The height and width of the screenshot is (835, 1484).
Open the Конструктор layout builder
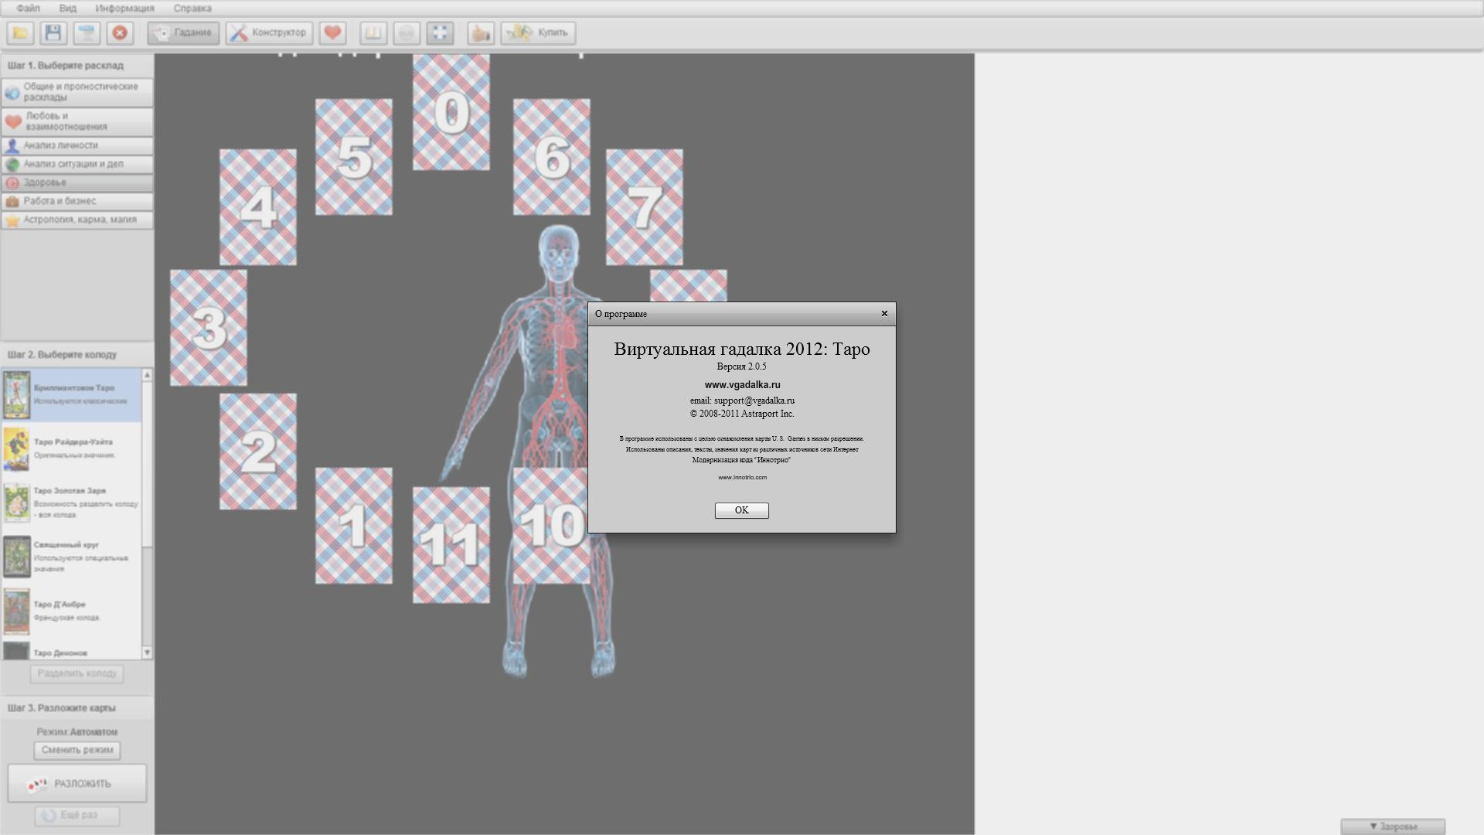pyautogui.click(x=269, y=32)
